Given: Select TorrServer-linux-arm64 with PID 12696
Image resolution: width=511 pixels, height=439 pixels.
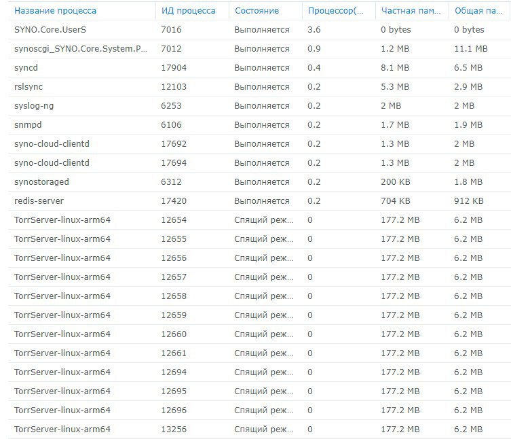Looking at the screenshot, I should (x=62, y=410).
